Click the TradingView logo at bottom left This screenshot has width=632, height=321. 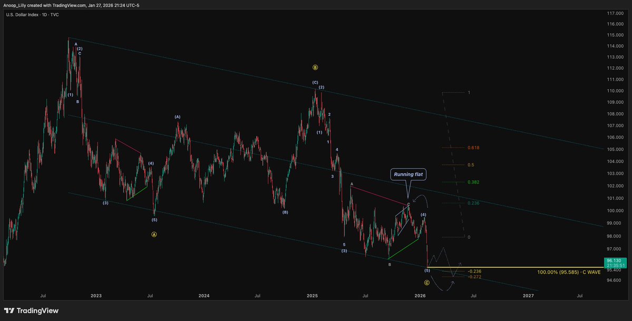pos(33,310)
